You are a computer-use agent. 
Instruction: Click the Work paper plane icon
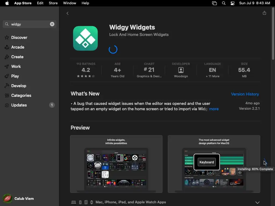(x=7, y=67)
